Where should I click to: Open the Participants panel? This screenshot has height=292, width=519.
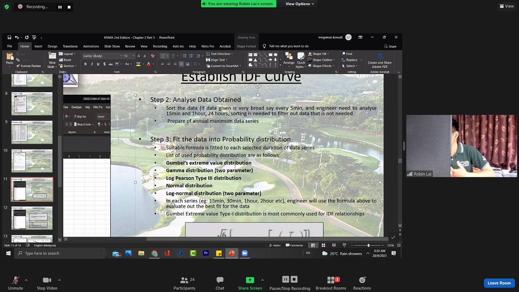pyautogui.click(x=185, y=283)
